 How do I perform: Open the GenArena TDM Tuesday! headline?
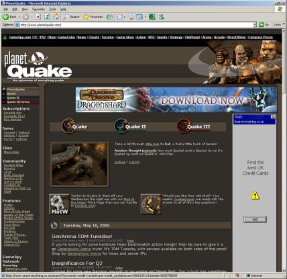(82, 236)
